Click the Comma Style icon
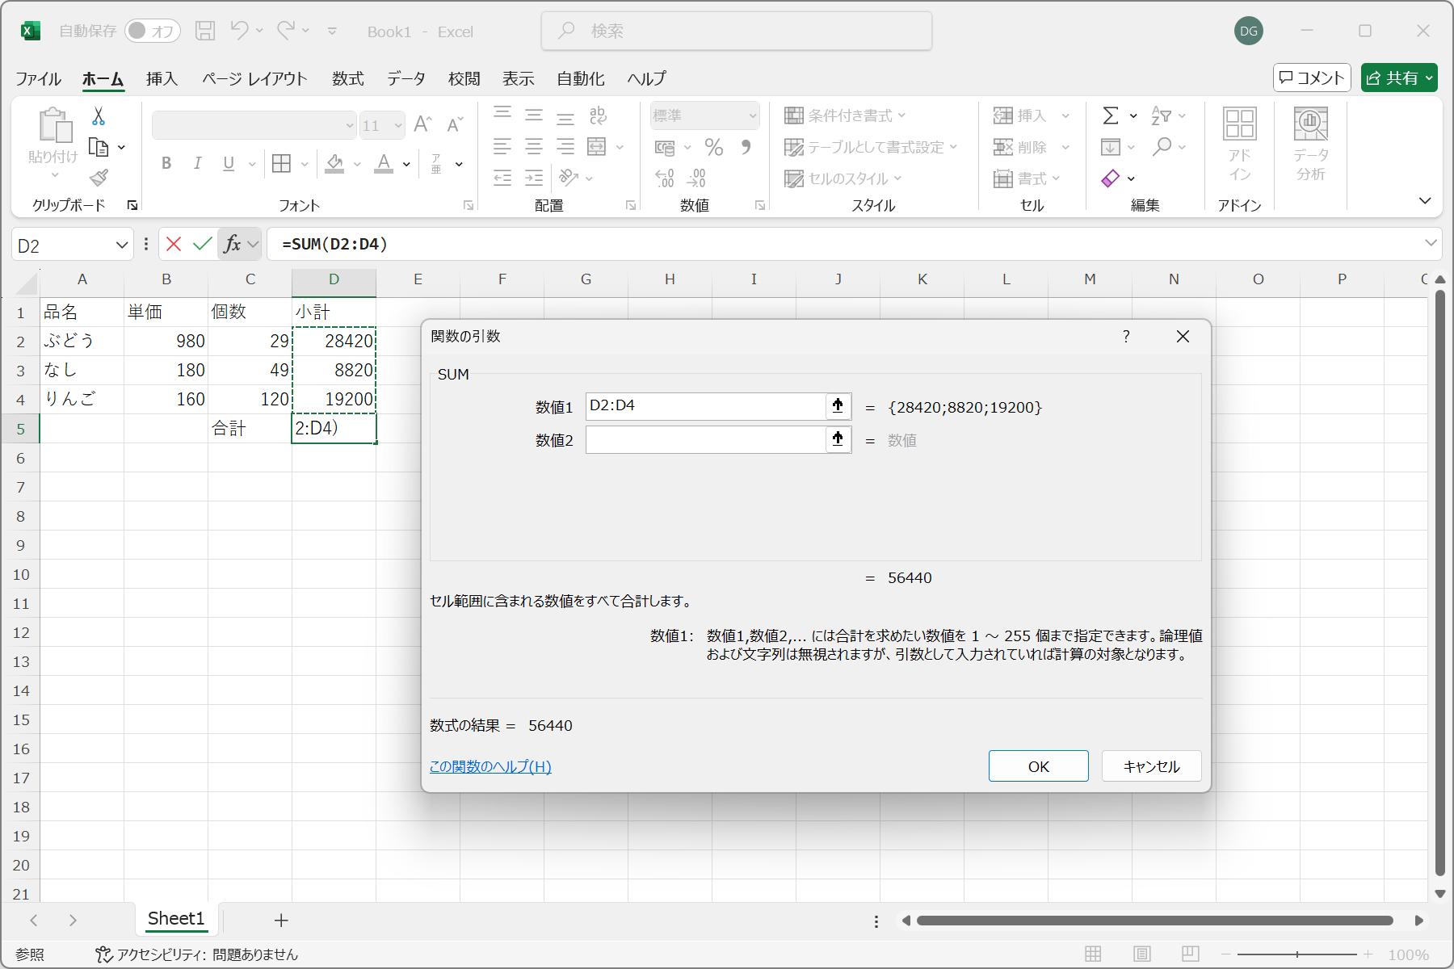Image resolution: width=1454 pixels, height=969 pixels. (746, 147)
